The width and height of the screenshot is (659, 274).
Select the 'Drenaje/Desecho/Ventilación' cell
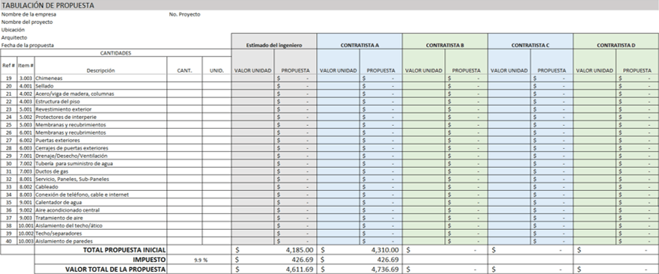pos(100,156)
